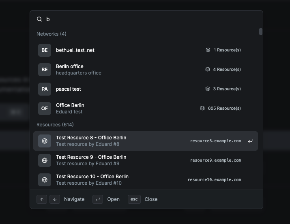This screenshot has height=224, width=290.
Task: Click the search magnifier icon
Action: click(39, 19)
